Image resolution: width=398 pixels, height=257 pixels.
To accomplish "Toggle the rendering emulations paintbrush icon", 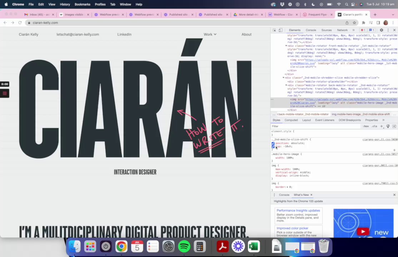I will pos(388,126).
